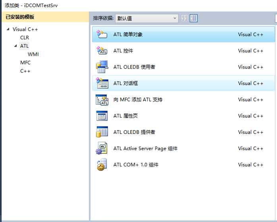Click the ATL 属性页 template icon

tap(102, 116)
